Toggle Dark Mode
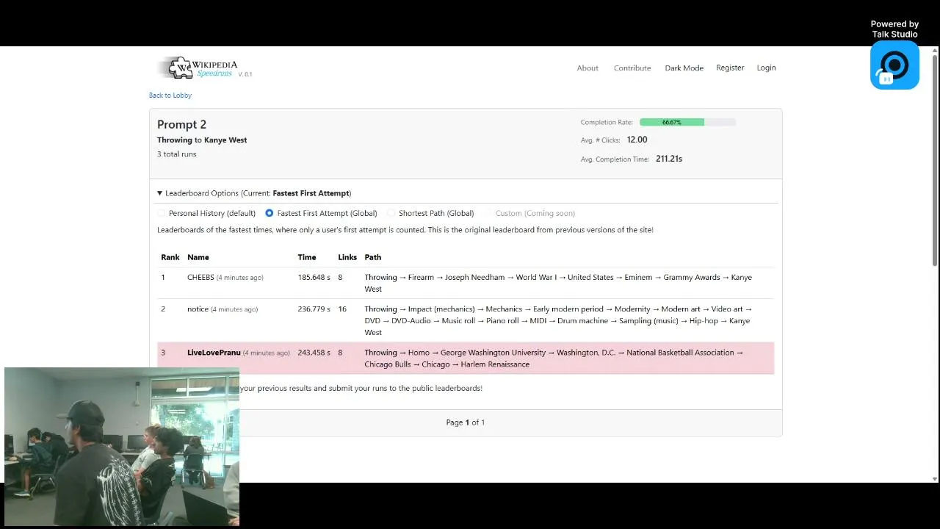The width and height of the screenshot is (940, 529). click(x=684, y=68)
